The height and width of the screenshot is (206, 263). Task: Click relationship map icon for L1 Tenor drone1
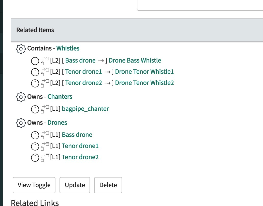pos(45,146)
